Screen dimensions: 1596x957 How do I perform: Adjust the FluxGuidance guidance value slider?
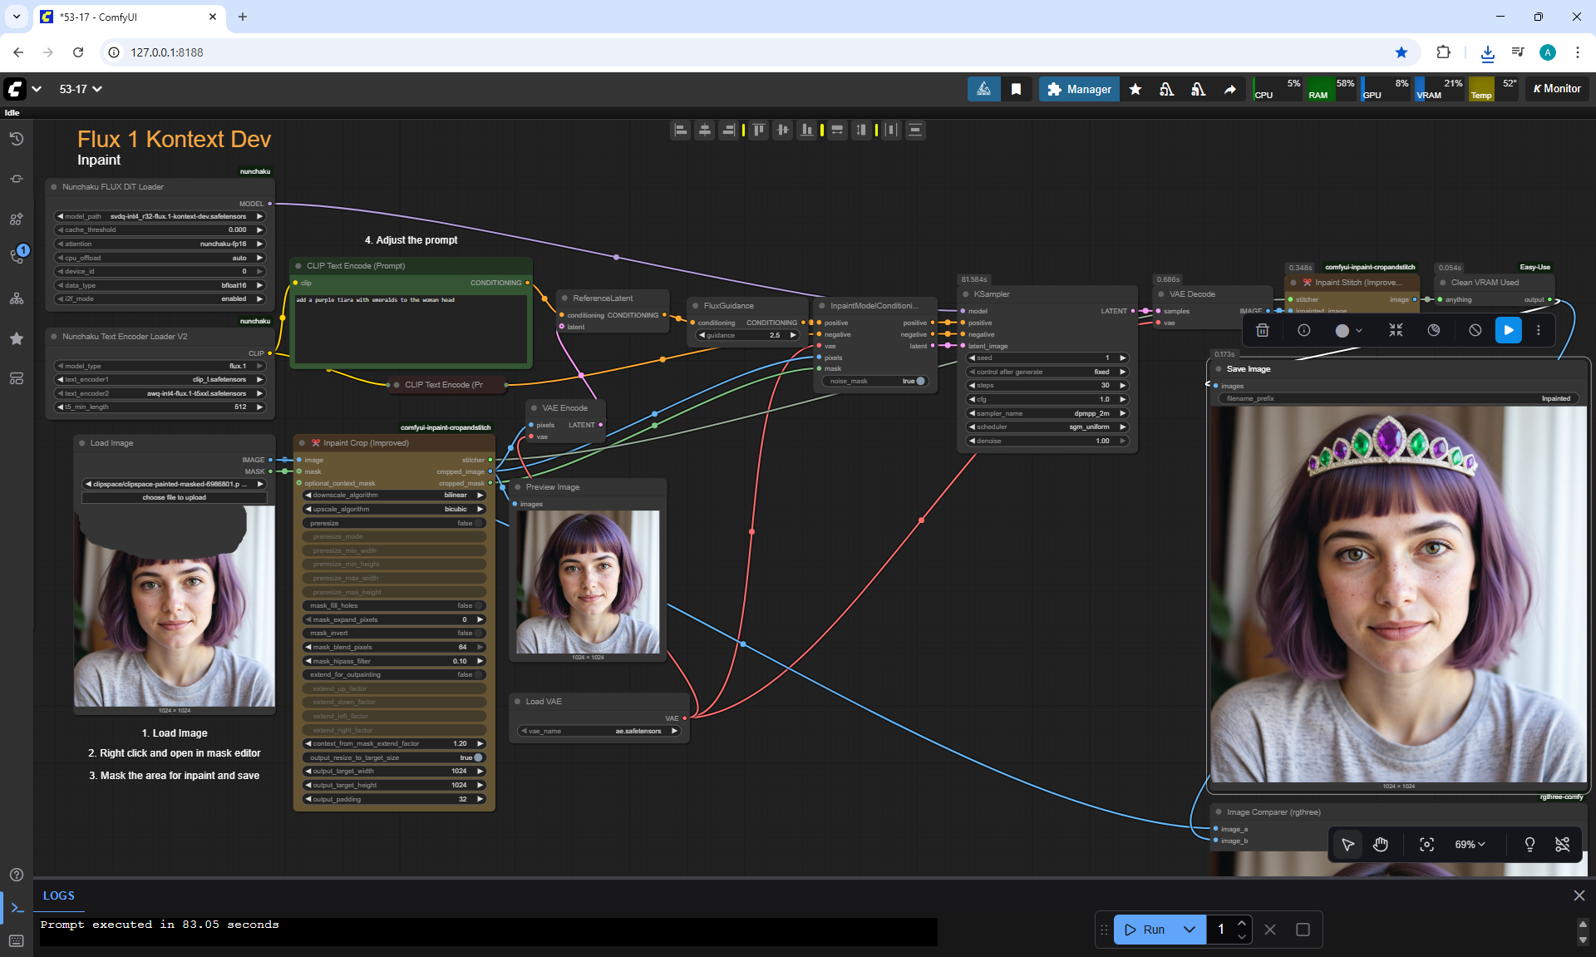click(x=746, y=335)
